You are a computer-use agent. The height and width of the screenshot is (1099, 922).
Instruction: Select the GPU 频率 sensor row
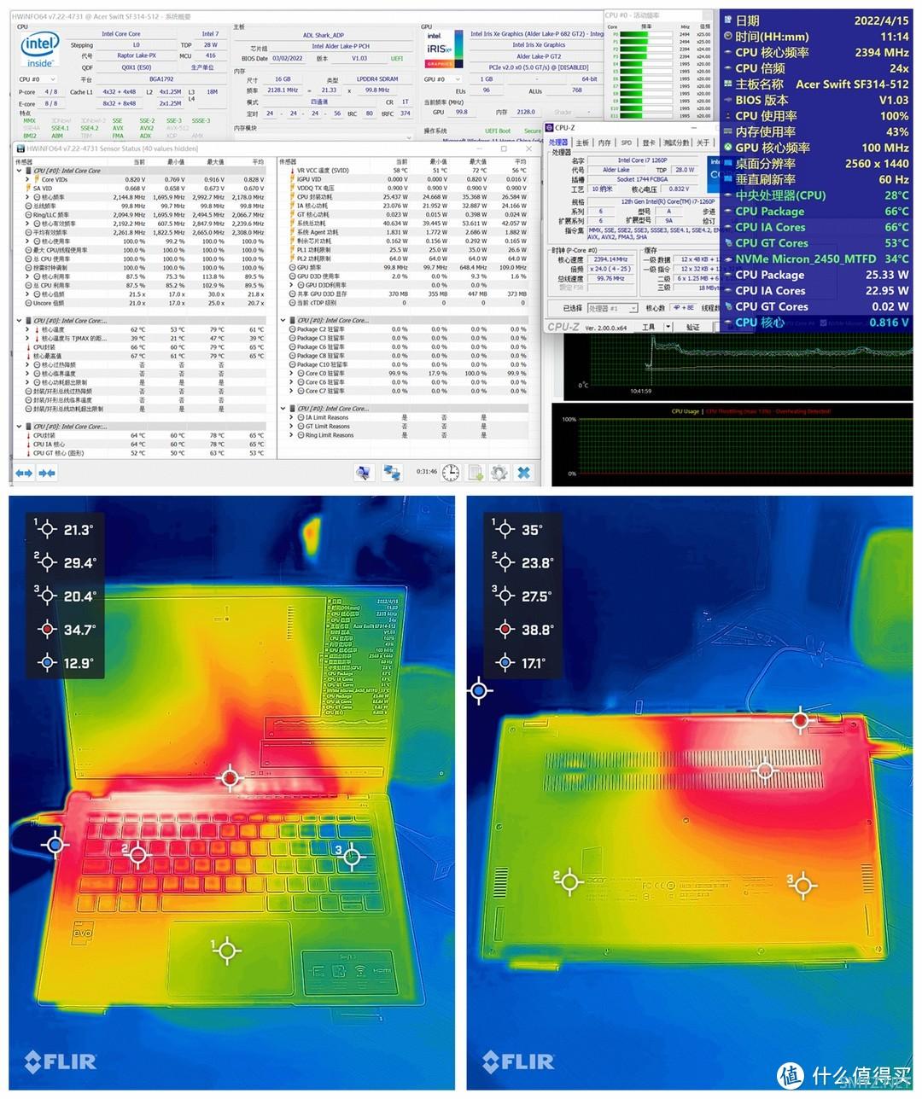coord(408,268)
